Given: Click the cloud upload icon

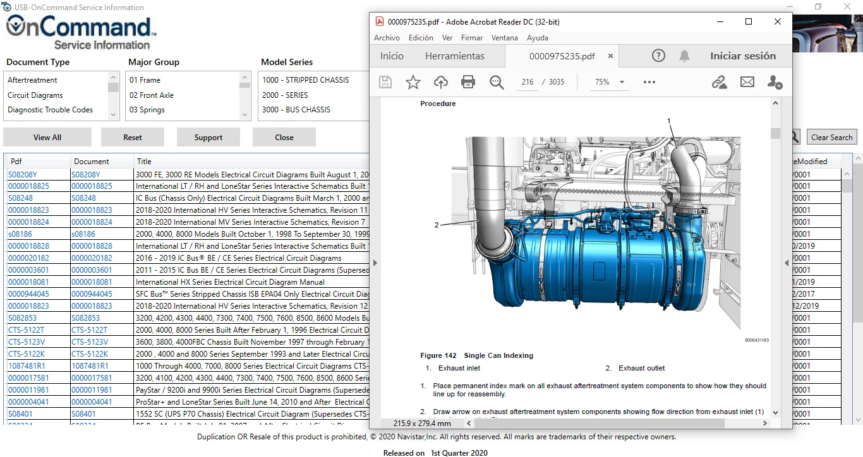Looking at the screenshot, I should pyautogui.click(x=440, y=82).
